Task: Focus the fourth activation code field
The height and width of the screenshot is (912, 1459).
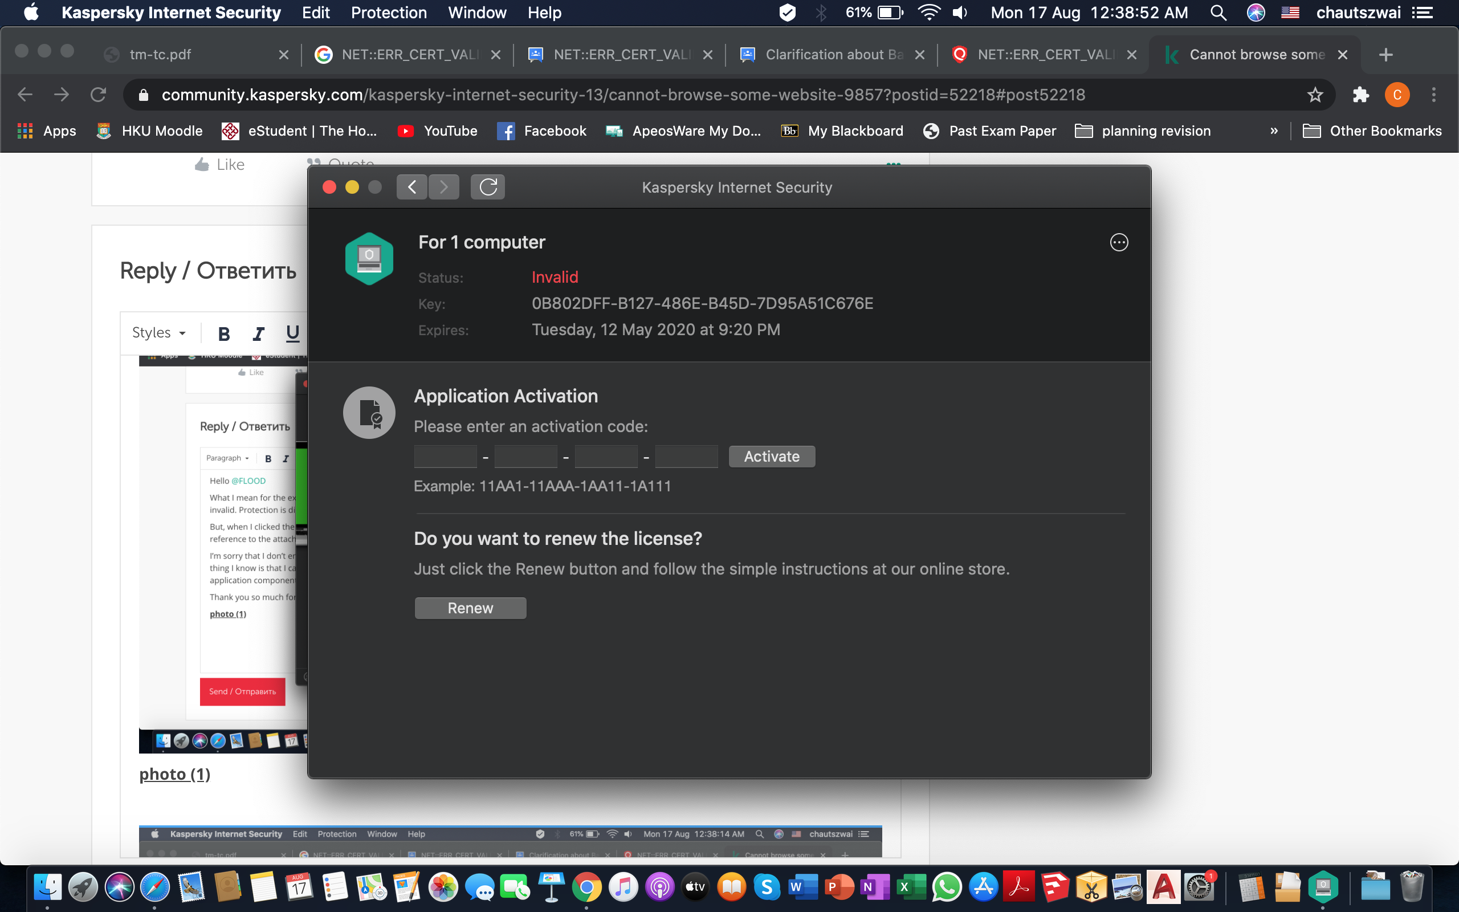Action: point(687,457)
